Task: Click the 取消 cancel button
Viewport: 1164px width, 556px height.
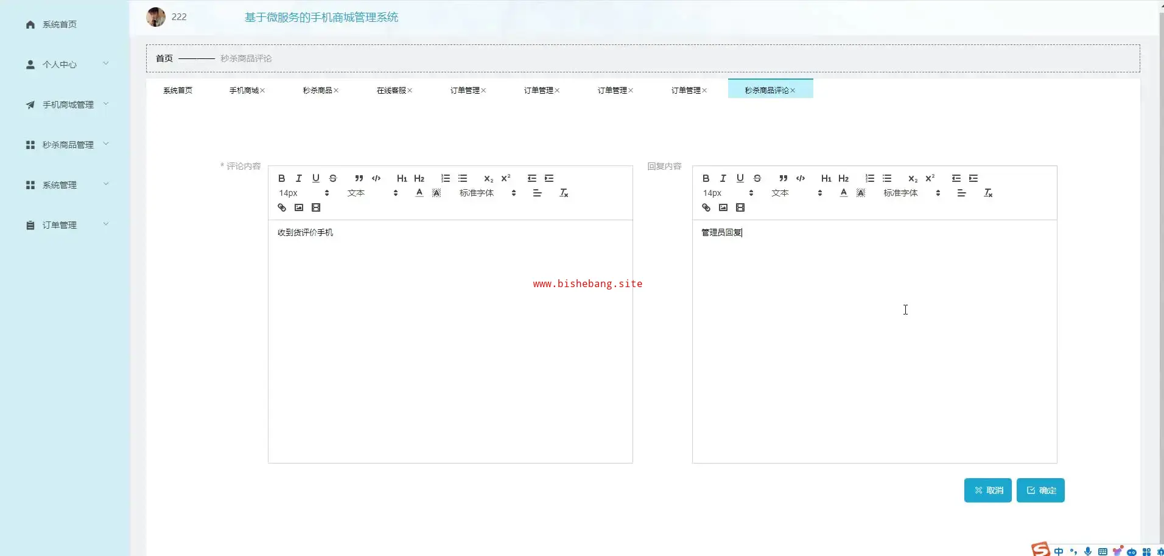Action: point(987,490)
